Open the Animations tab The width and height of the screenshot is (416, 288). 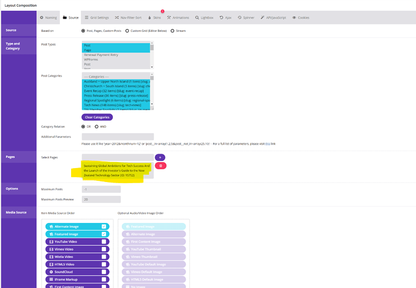click(x=178, y=17)
